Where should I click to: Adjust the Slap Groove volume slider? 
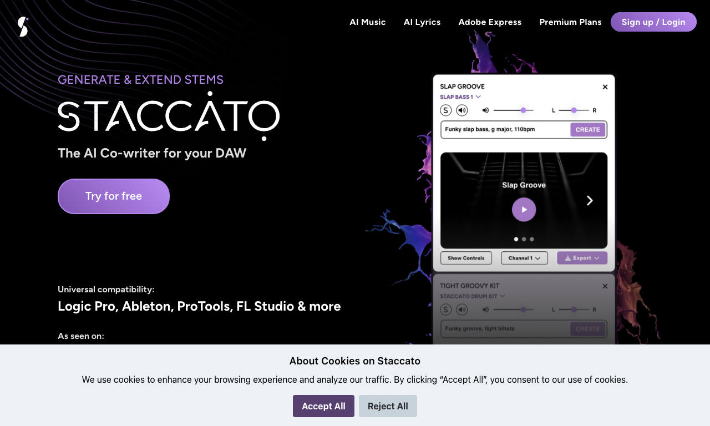[514, 110]
